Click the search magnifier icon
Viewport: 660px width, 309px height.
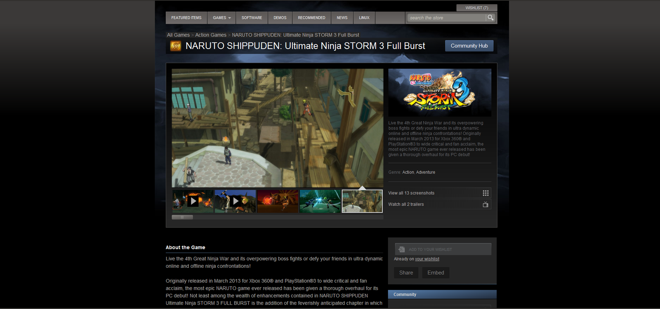(490, 18)
